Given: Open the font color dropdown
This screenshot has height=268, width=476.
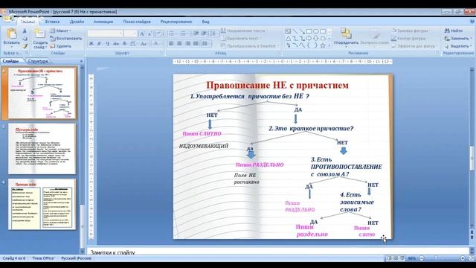Looking at the screenshot, I should 157,44.
